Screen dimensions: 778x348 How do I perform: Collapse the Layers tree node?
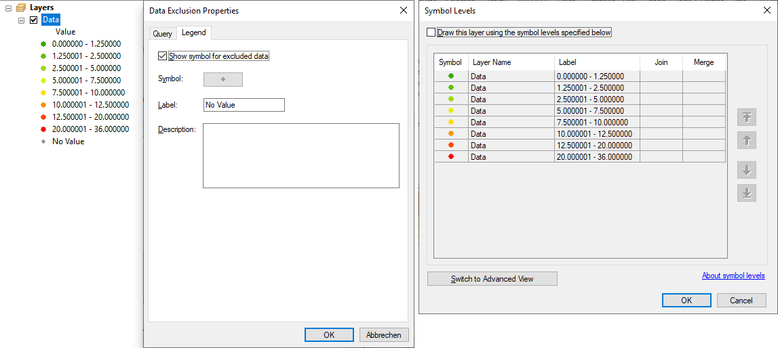click(x=8, y=7)
